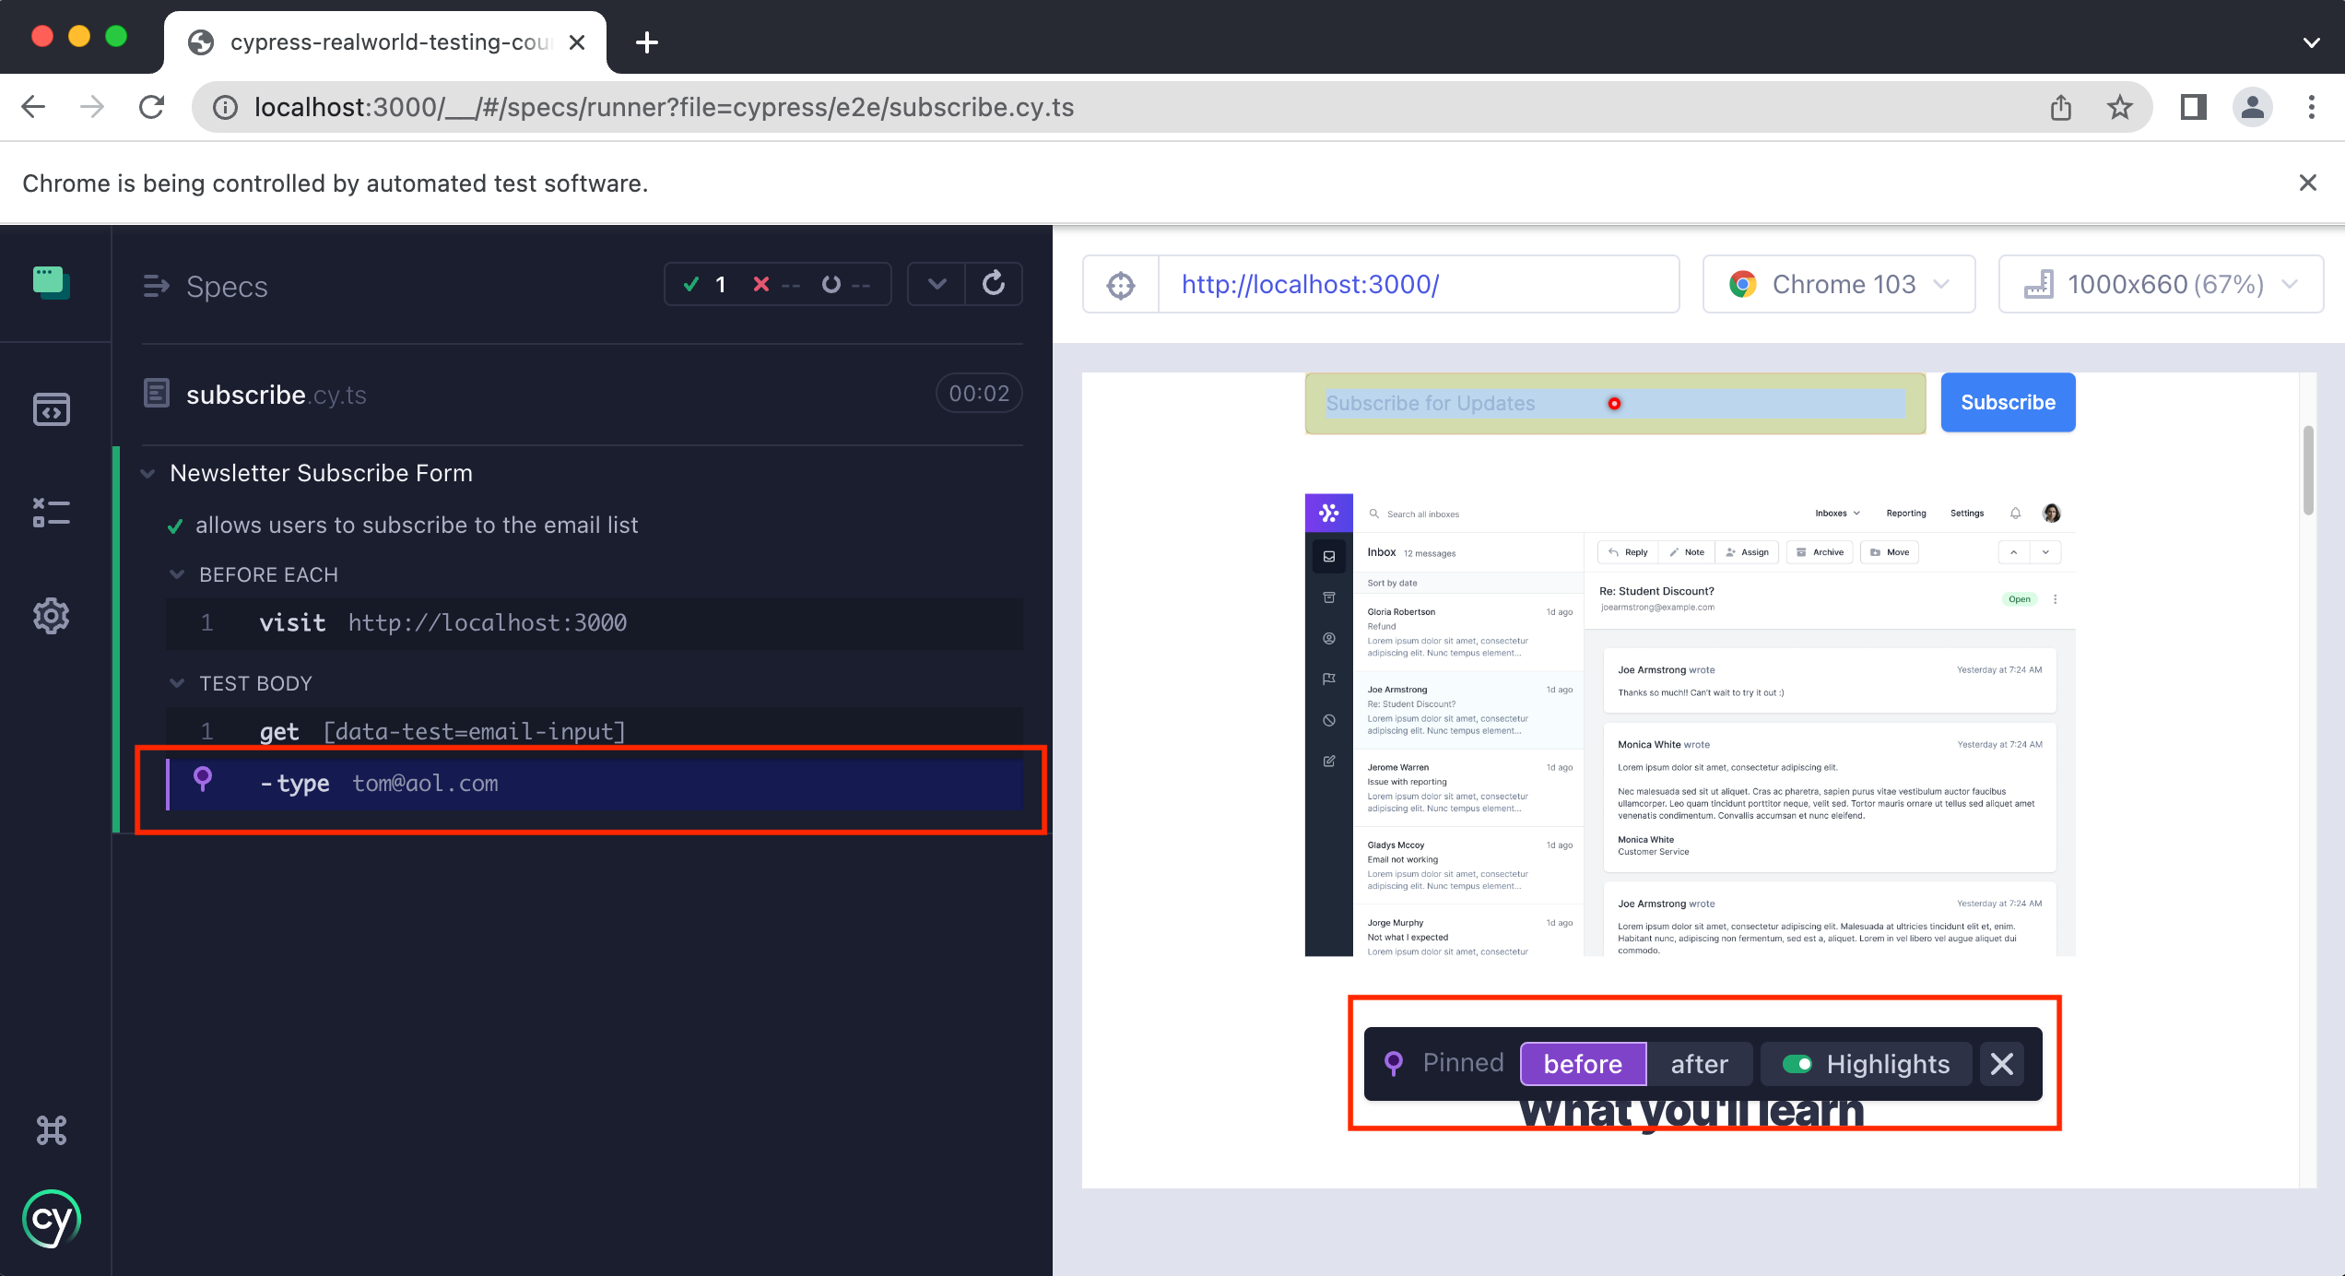Image resolution: width=2345 pixels, height=1276 pixels.
Task: Click the blue Subscribe button
Action: pos(2008,403)
